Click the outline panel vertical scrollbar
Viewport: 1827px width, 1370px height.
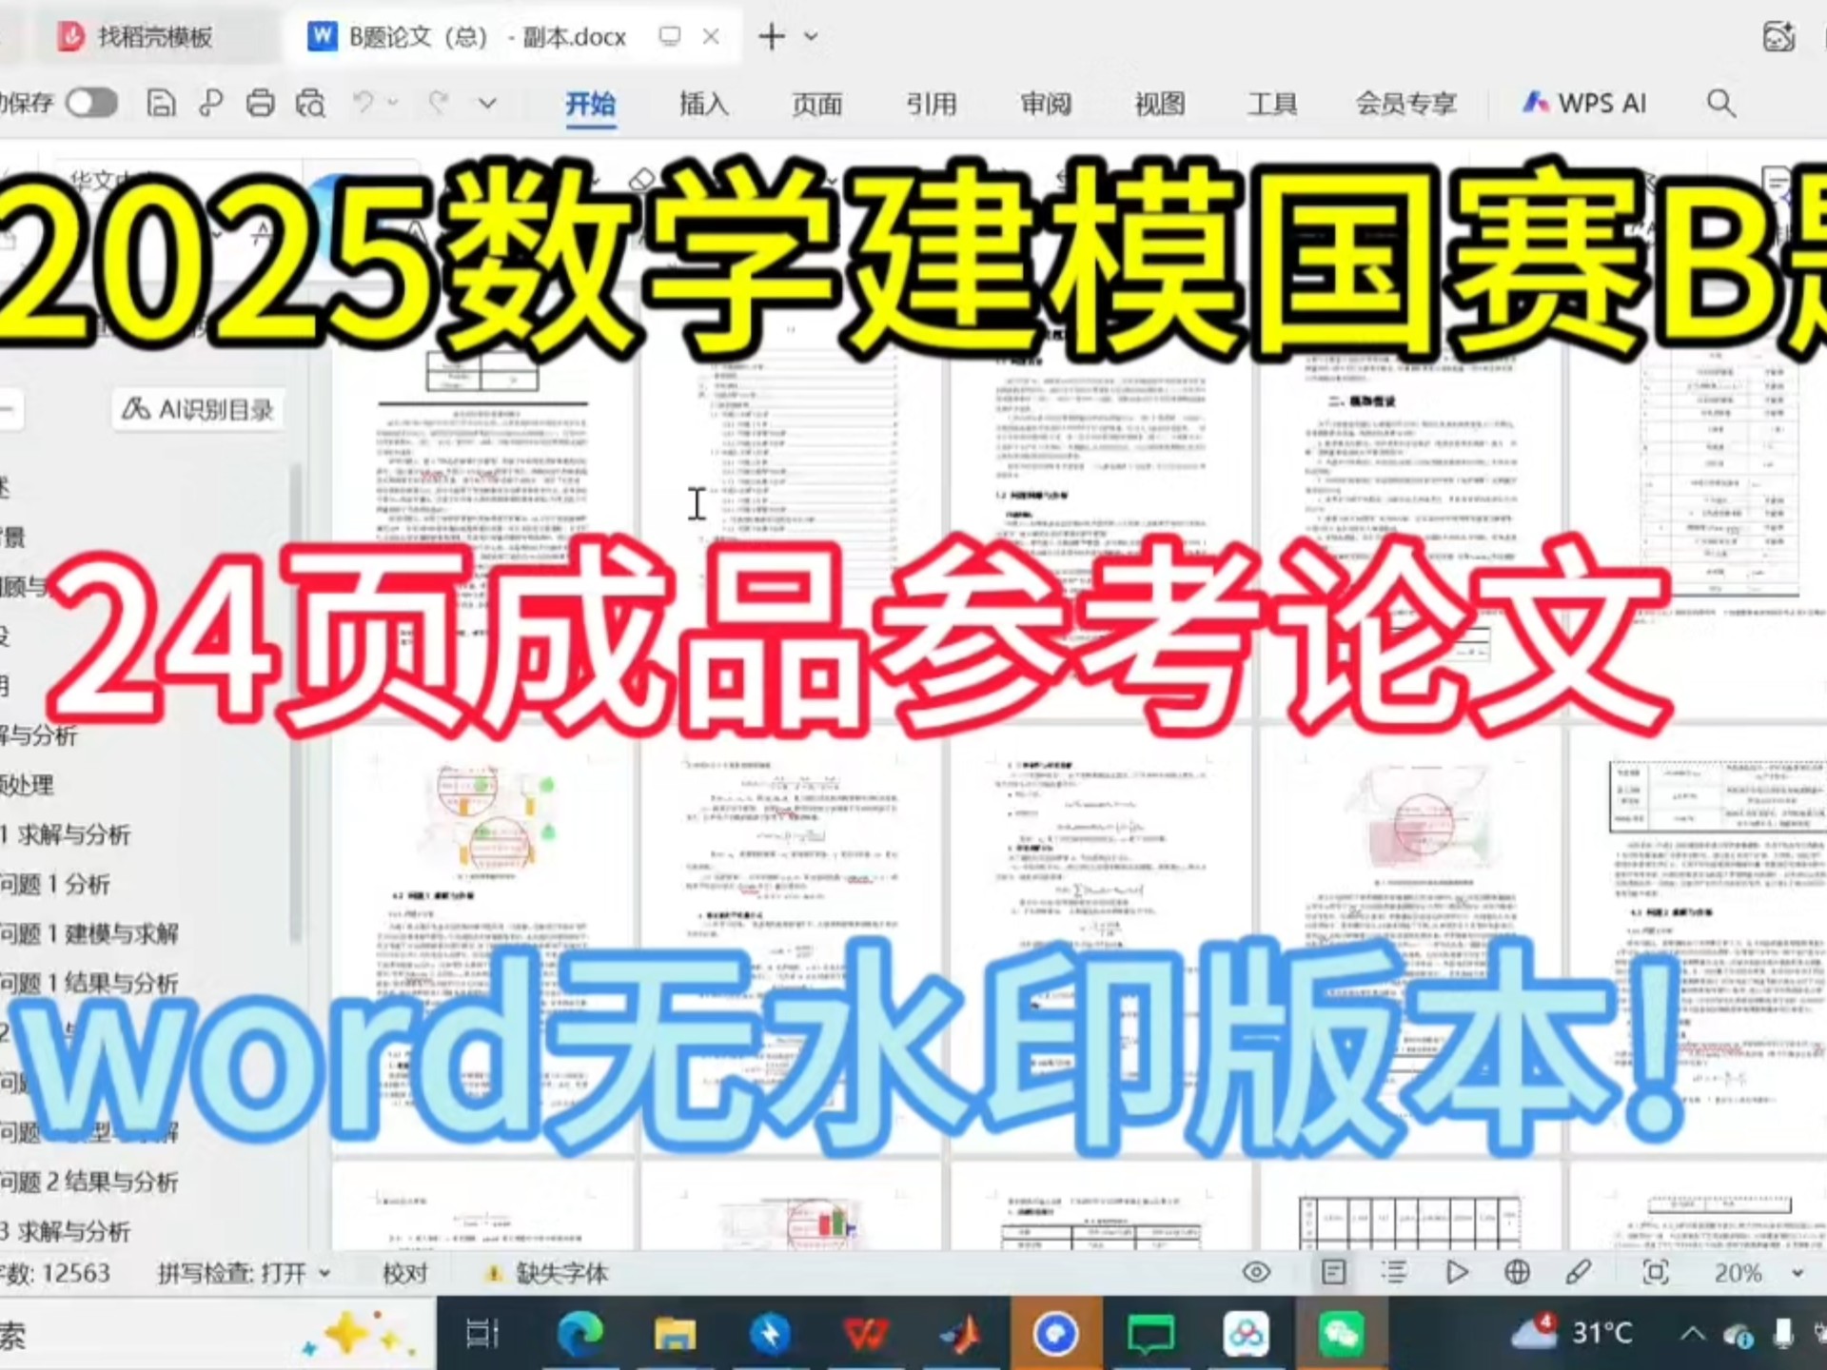(295, 704)
